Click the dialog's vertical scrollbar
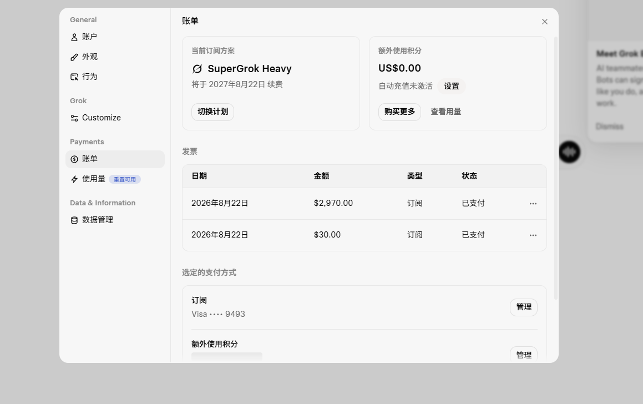 (556, 168)
